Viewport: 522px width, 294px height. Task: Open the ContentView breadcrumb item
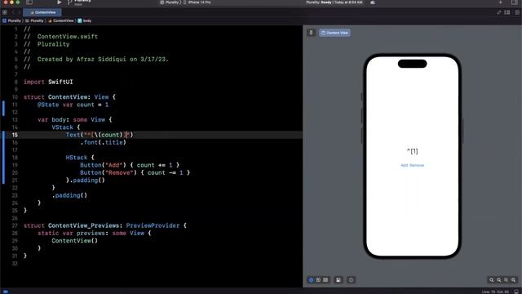[x=61, y=20]
